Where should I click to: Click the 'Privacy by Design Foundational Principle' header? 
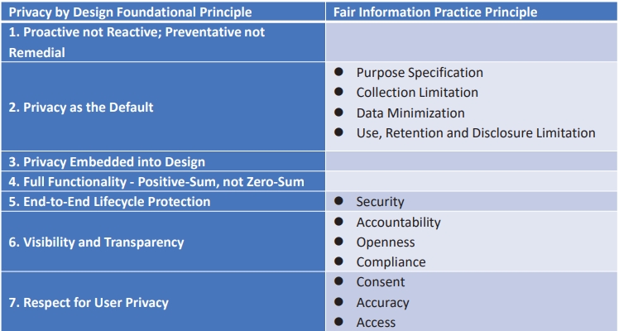click(130, 12)
